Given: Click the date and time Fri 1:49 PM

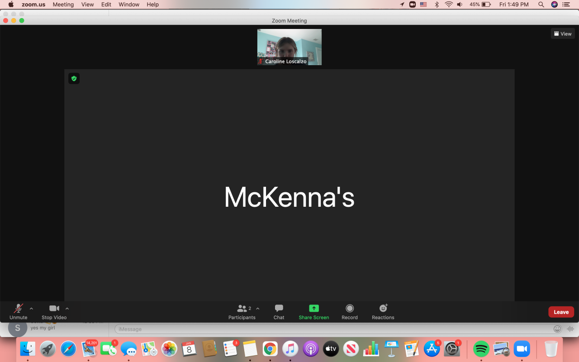Looking at the screenshot, I should coord(514,5).
